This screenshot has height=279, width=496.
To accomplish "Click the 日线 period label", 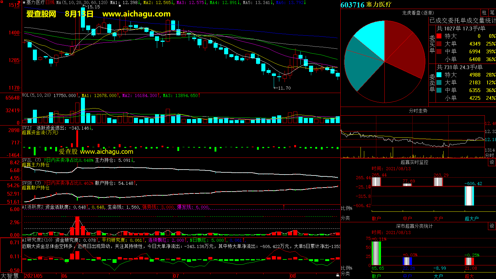I will tap(50, 2).
